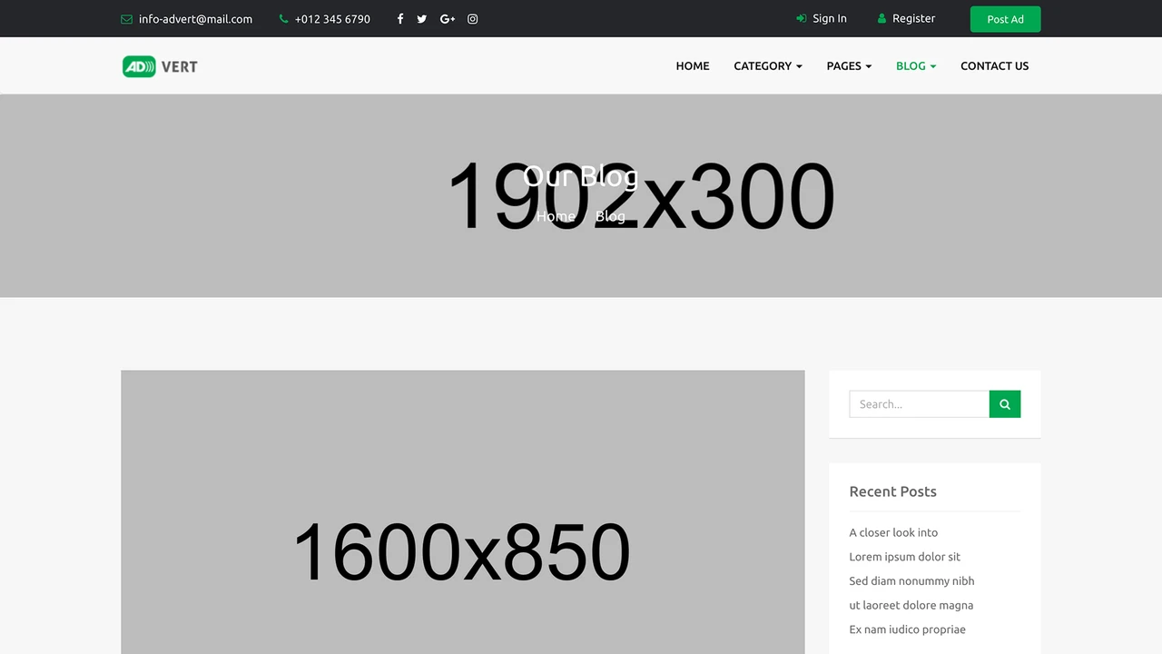Open the post 'A closer look into'
Screen dimensions: 1162x654
tap(893, 532)
